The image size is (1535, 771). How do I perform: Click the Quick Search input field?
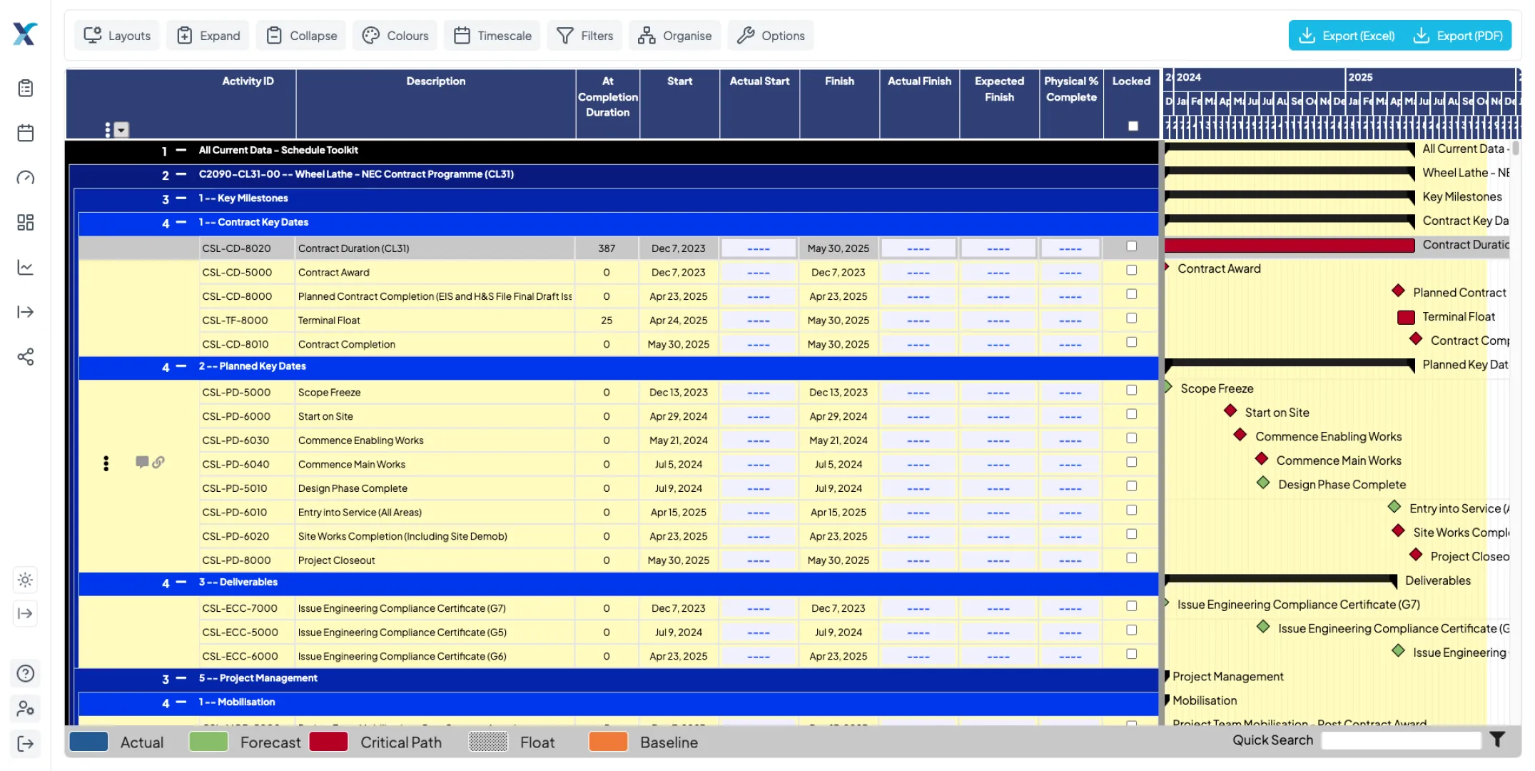coord(1401,740)
